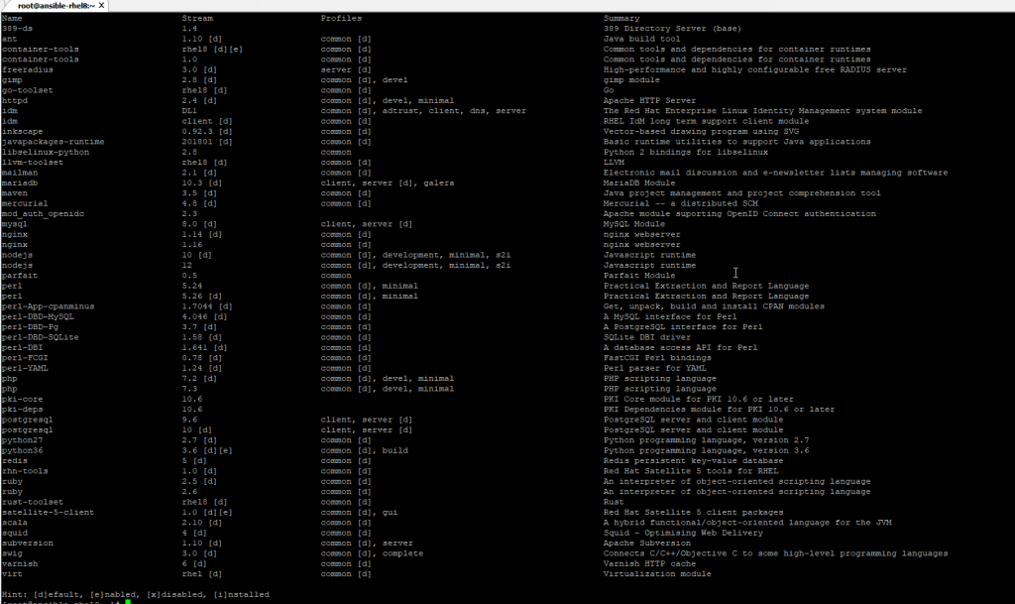Click the summary 'Virtualization module'
This screenshot has width=1015, height=604.
tap(658, 574)
